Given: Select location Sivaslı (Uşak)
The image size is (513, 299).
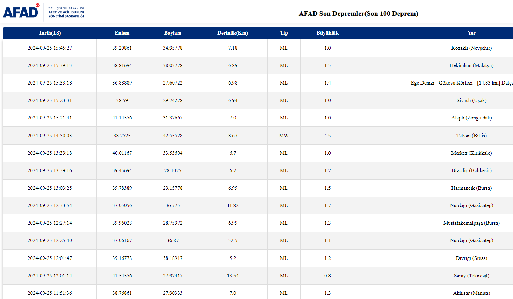Looking at the screenshot, I should [471, 100].
